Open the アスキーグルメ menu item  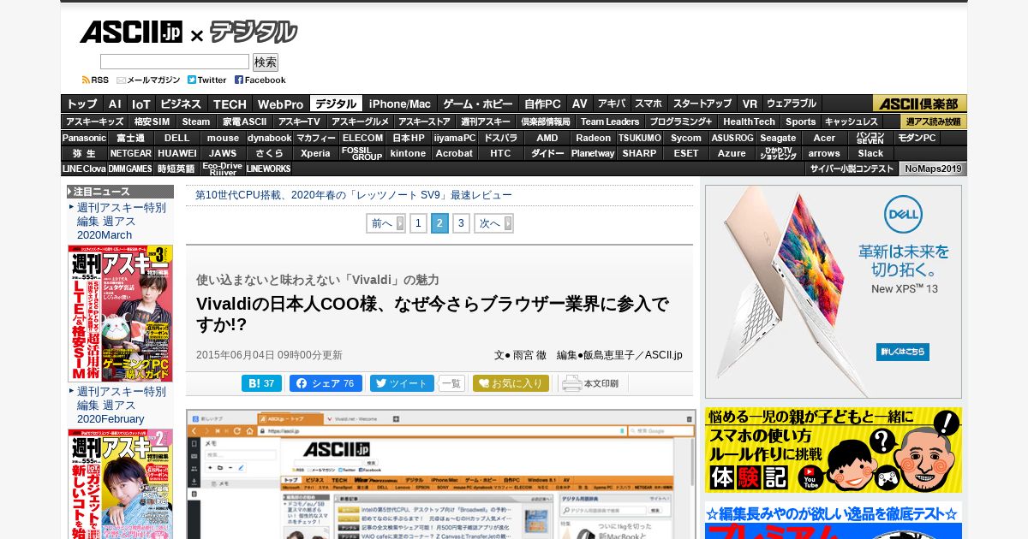tap(360, 121)
